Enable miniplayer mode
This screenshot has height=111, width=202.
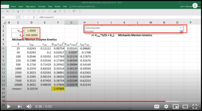176,106
